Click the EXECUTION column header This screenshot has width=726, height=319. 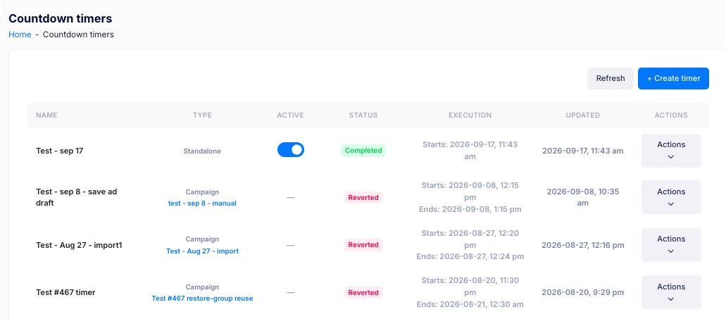[470, 115]
